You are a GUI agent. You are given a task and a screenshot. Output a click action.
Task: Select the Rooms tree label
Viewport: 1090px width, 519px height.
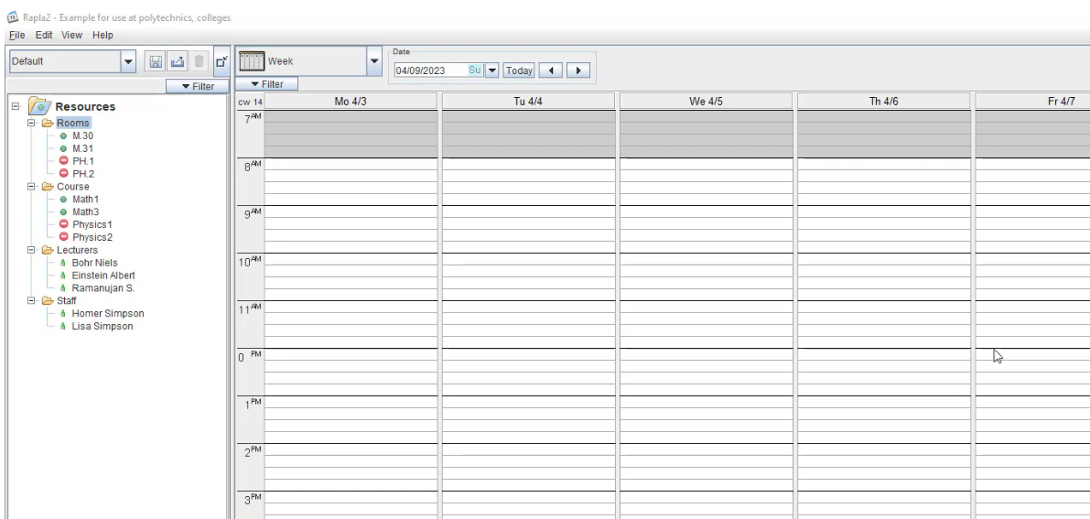tap(73, 124)
